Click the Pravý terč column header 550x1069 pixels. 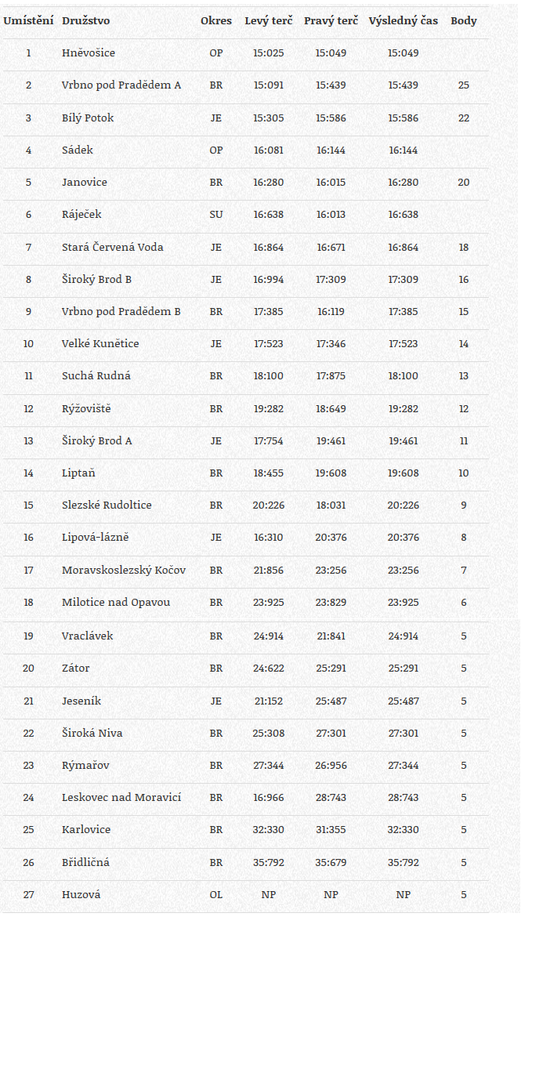(331, 21)
